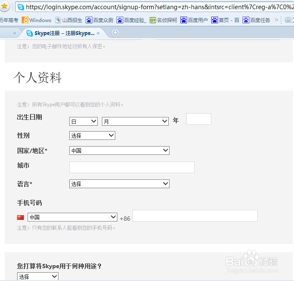This screenshot has height=281, width=294.
Task: Open the 百度经验 bookmark
Action: pos(131,20)
